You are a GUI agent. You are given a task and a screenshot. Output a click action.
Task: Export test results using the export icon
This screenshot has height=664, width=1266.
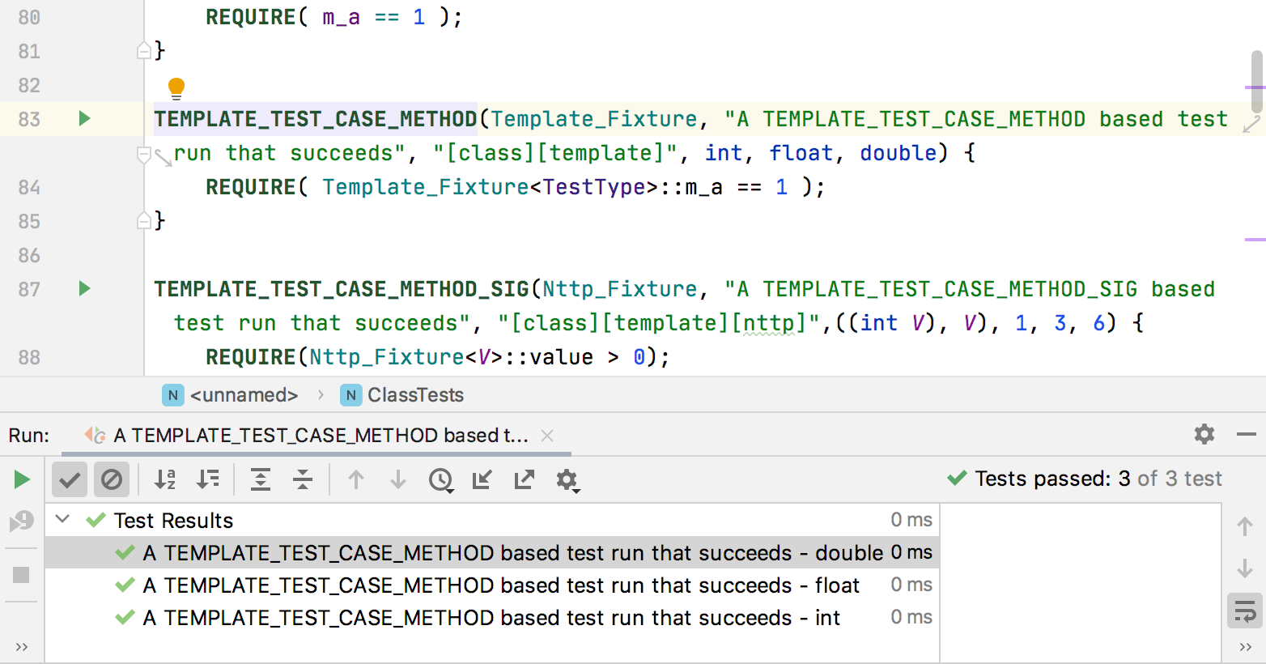pos(525,479)
